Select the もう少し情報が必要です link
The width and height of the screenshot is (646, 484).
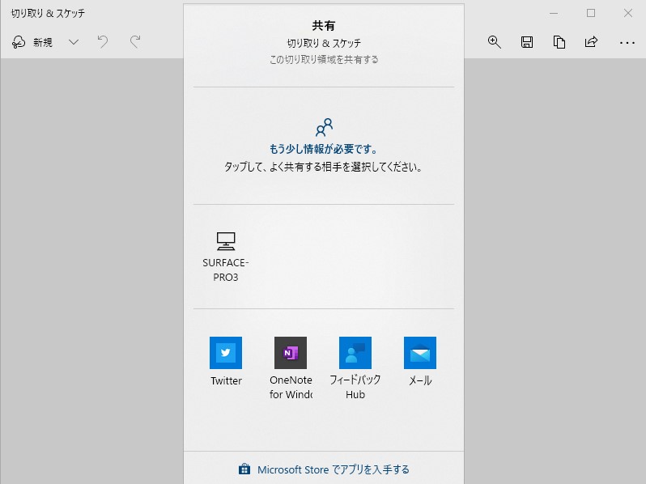pyautogui.click(x=324, y=149)
